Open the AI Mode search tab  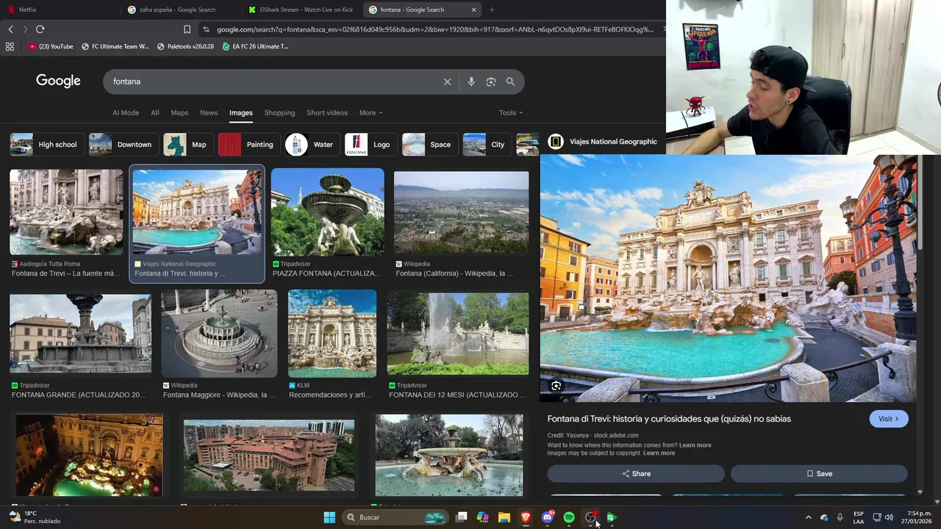click(x=126, y=112)
